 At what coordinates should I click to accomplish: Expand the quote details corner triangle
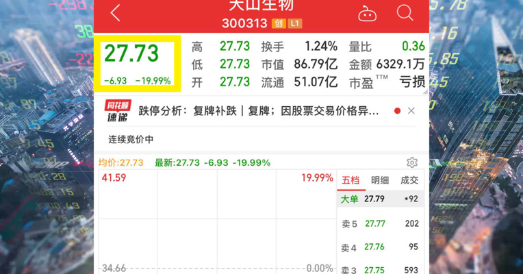[426, 92]
